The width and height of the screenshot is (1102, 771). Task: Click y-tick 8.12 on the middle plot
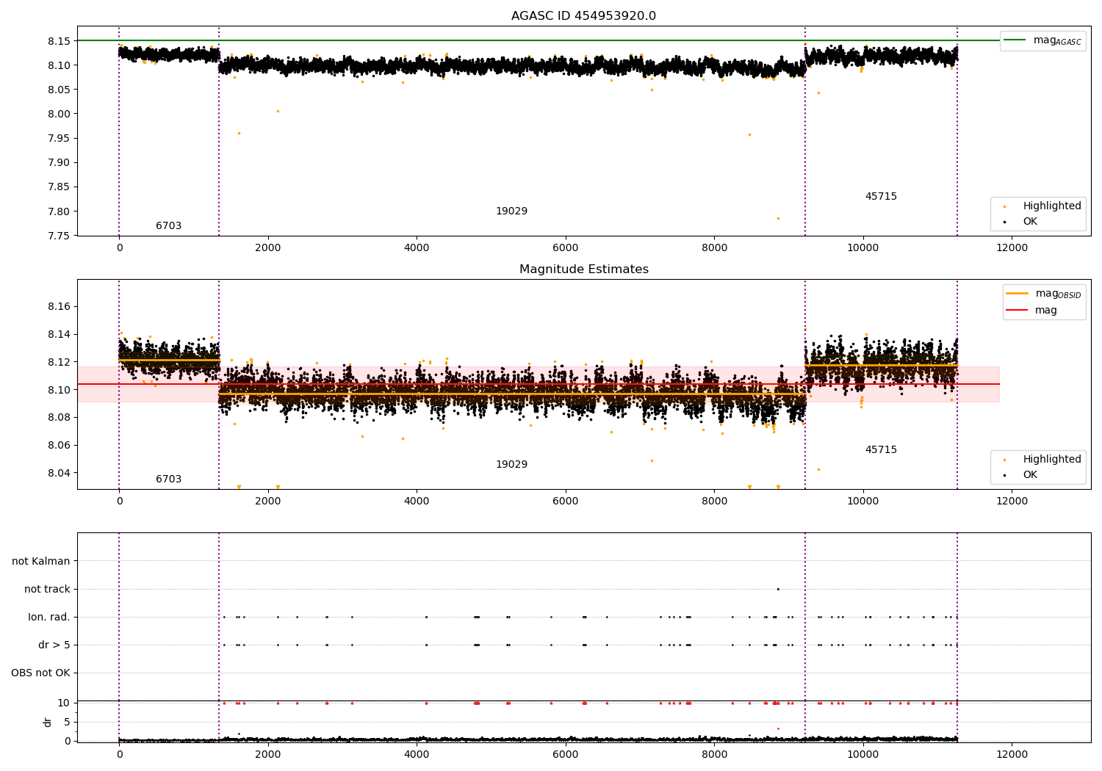[x=59, y=362]
